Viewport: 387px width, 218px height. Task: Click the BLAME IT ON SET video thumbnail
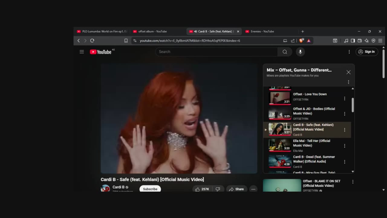pyautogui.click(x=282, y=185)
